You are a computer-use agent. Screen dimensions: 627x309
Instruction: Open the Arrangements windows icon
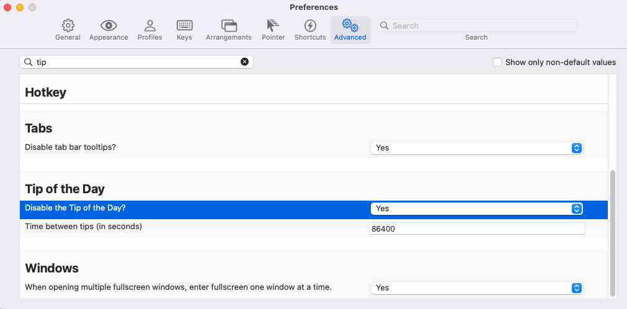point(229,25)
